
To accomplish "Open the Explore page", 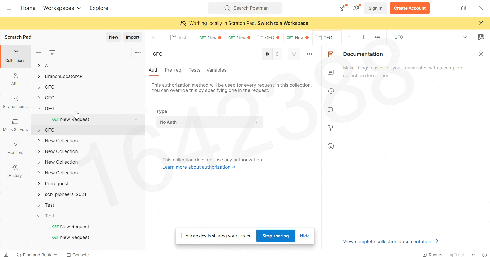I will tap(99, 8).
